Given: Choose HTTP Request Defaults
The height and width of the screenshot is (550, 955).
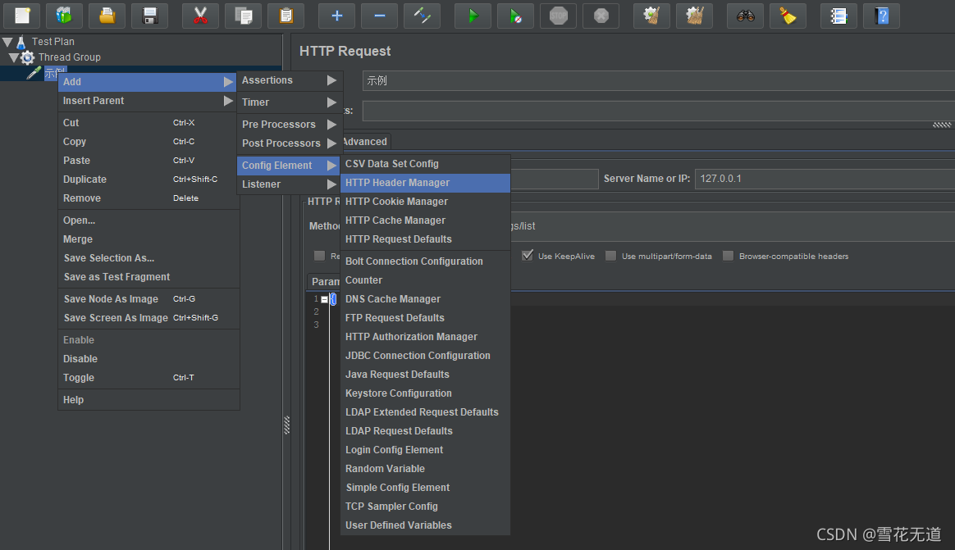Looking at the screenshot, I should (x=425, y=239).
